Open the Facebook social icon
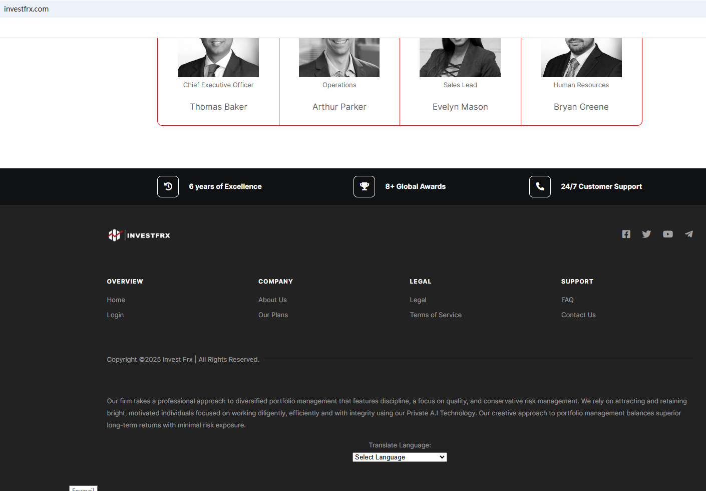 pyautogui.click(x=626, y=234)
